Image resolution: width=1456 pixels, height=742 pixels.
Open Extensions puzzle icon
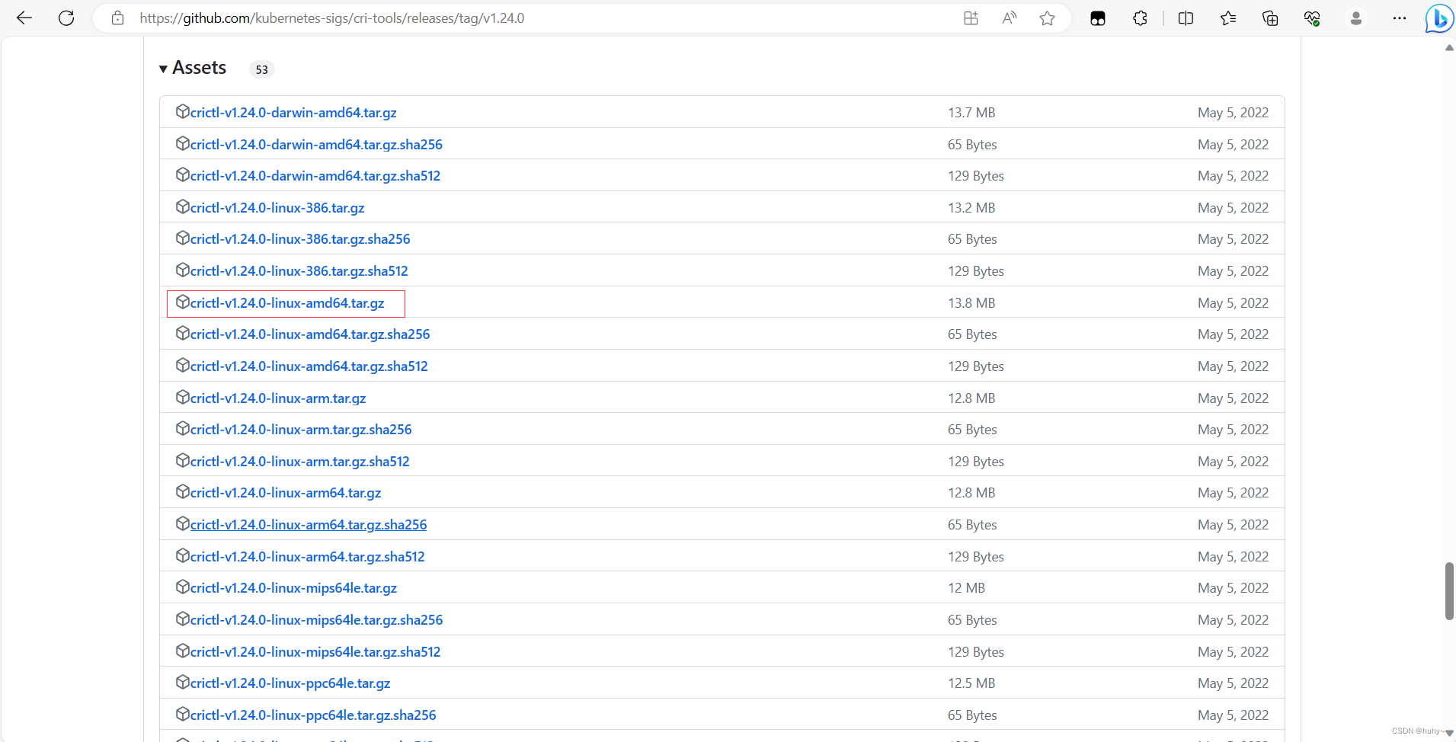pos(1140,18)
